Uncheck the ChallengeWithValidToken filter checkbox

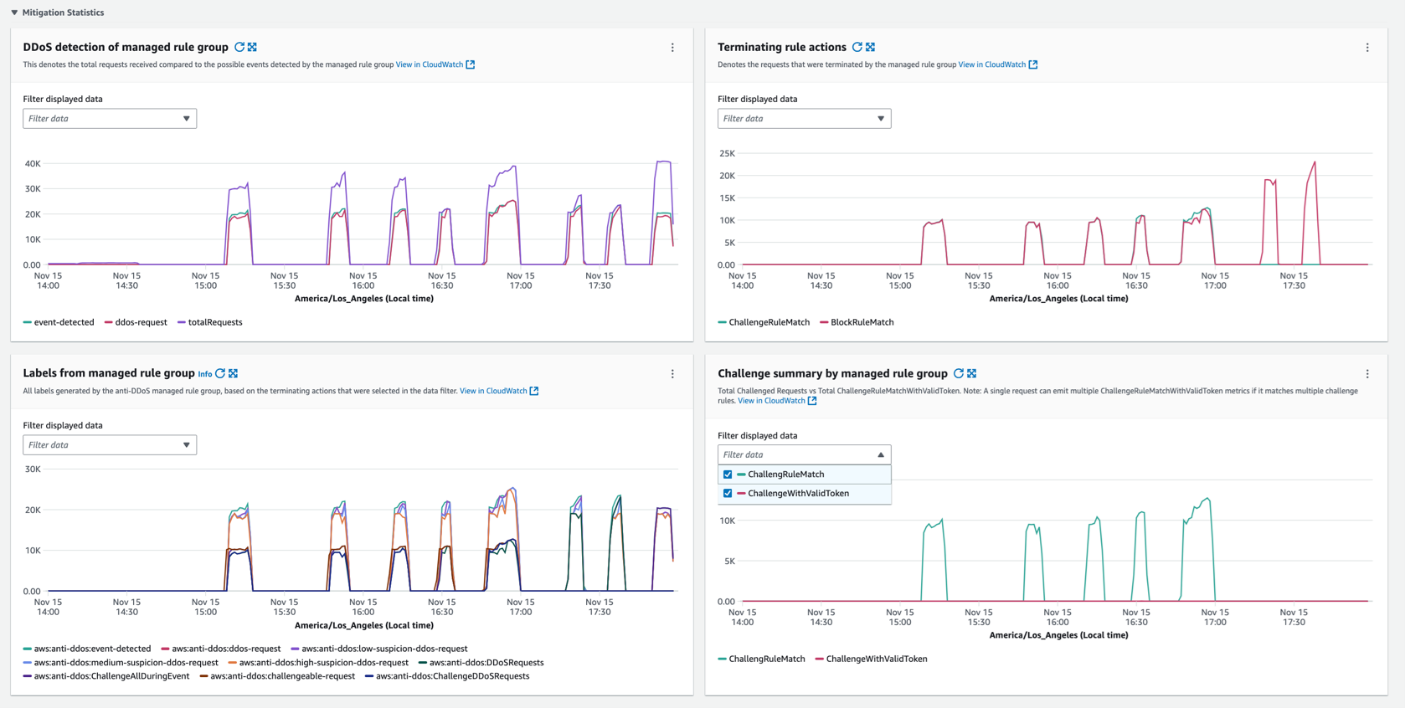728,494
